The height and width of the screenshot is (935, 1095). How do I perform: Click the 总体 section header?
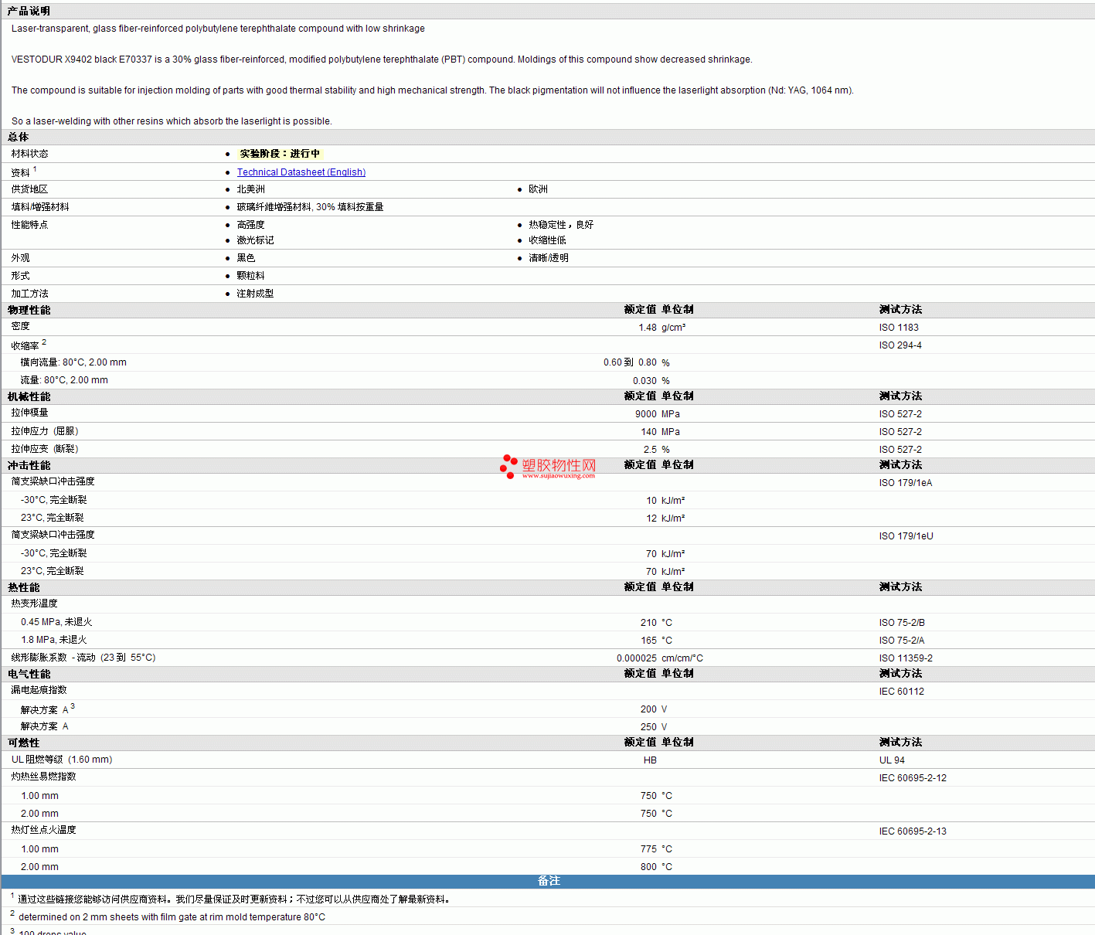[19, 137]
